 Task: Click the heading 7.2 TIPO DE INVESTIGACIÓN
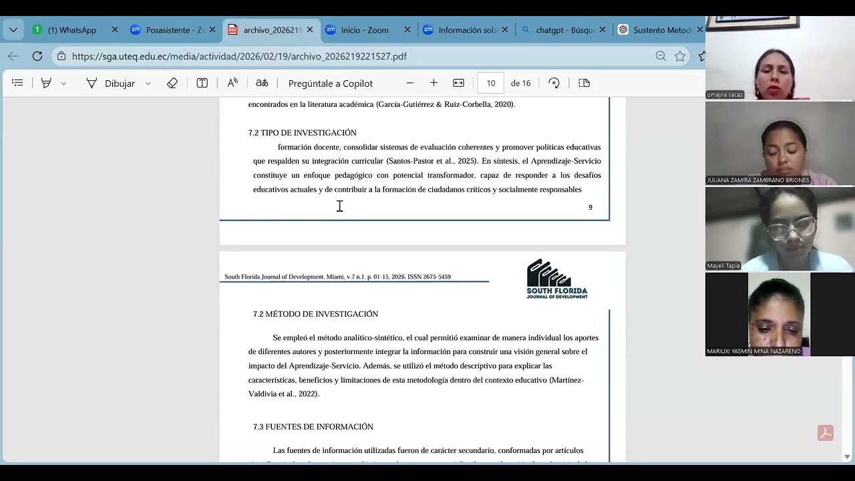pyautogui.click(x=303, y=133)
